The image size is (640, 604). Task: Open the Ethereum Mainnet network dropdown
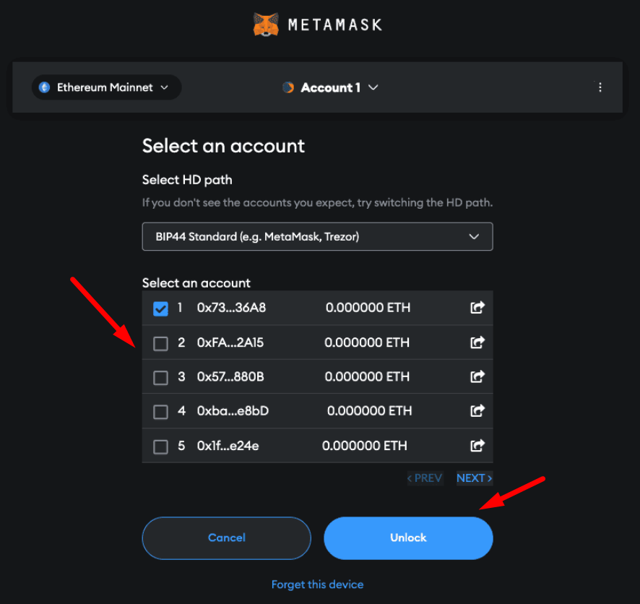106,87
